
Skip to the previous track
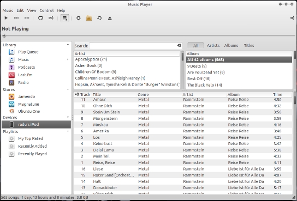tap(16, 18)
